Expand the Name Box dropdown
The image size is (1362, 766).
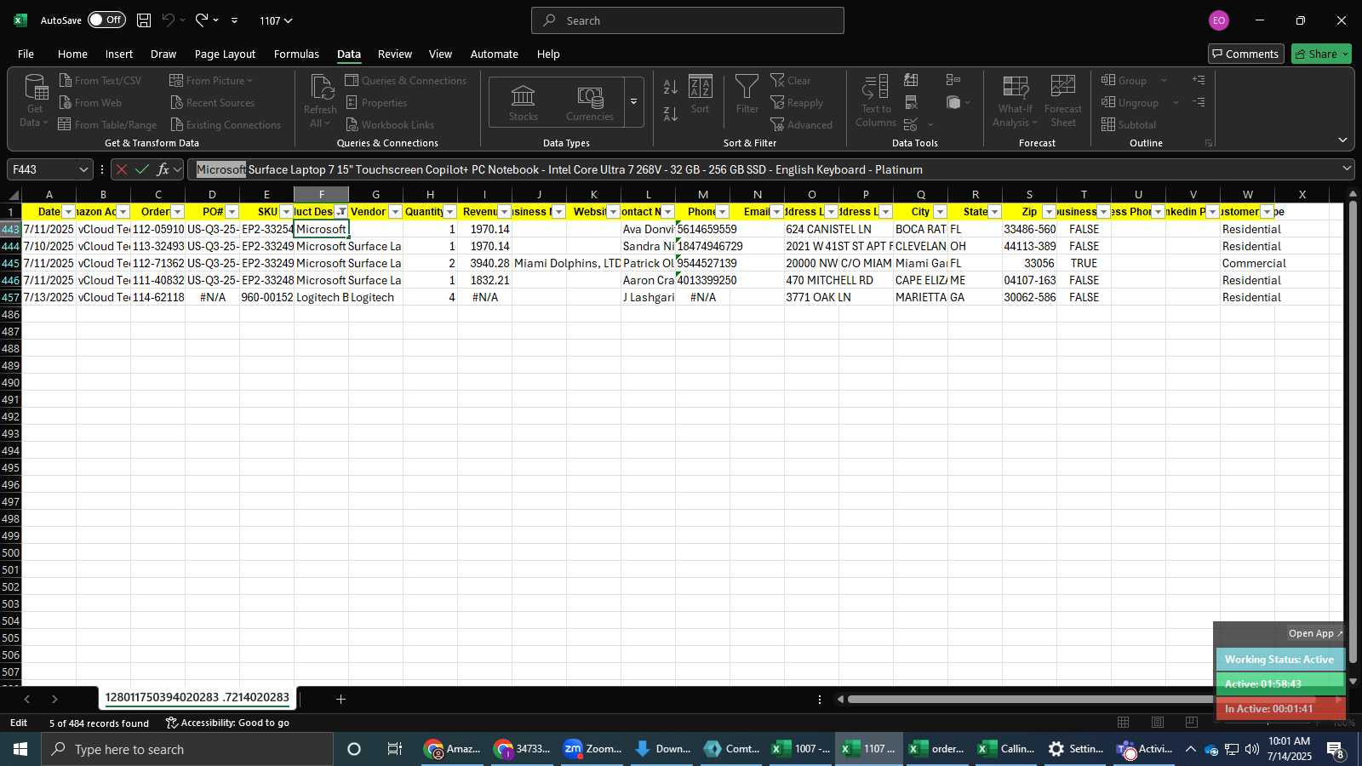pyautogui.click(x=83, y=169)
